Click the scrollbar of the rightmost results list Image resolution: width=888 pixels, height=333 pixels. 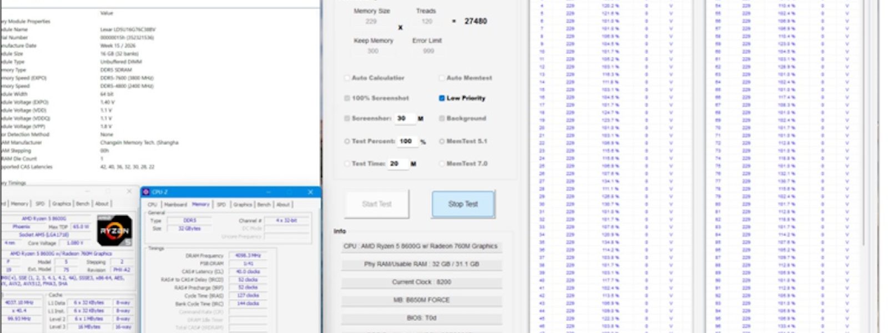[x=864, y=122]
